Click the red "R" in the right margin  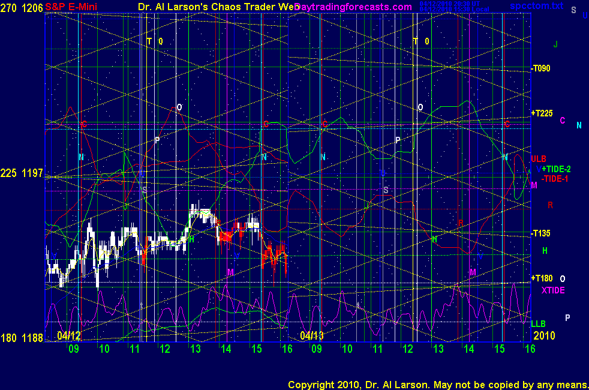pyautogui.click(x=550, y=205)
